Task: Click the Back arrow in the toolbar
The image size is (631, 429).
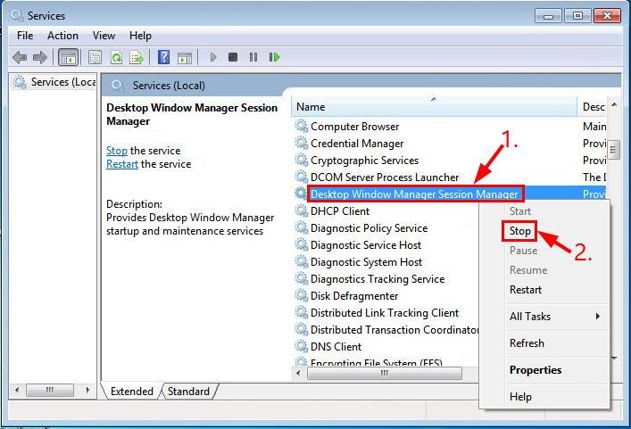Action: click(x=20, y=57)
